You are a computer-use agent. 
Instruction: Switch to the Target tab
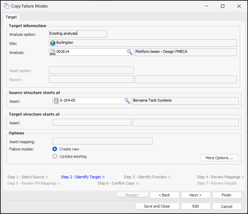point(11,17)
